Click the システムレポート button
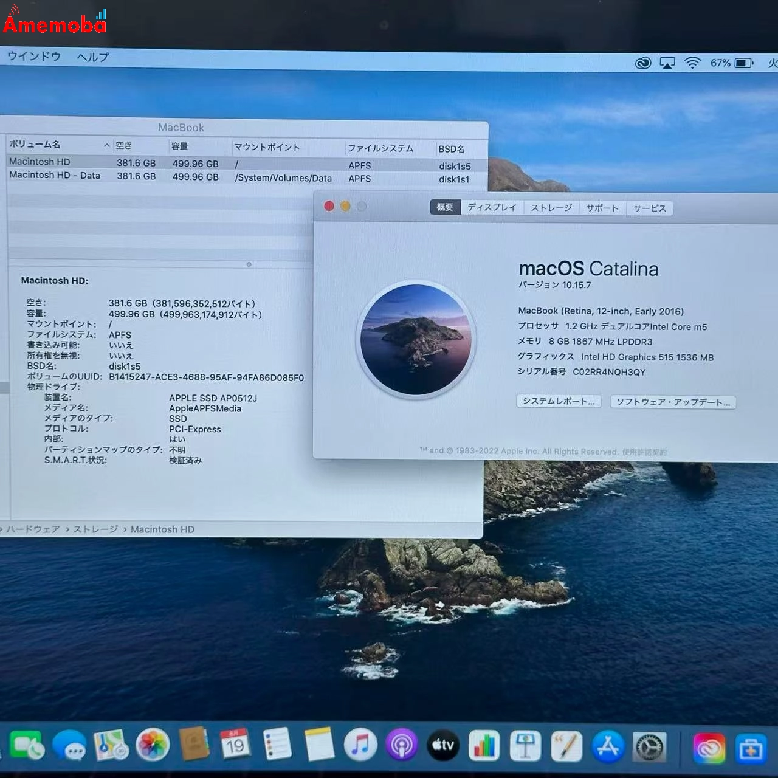Viewport: 778px width, 778px height. [558, 401]
